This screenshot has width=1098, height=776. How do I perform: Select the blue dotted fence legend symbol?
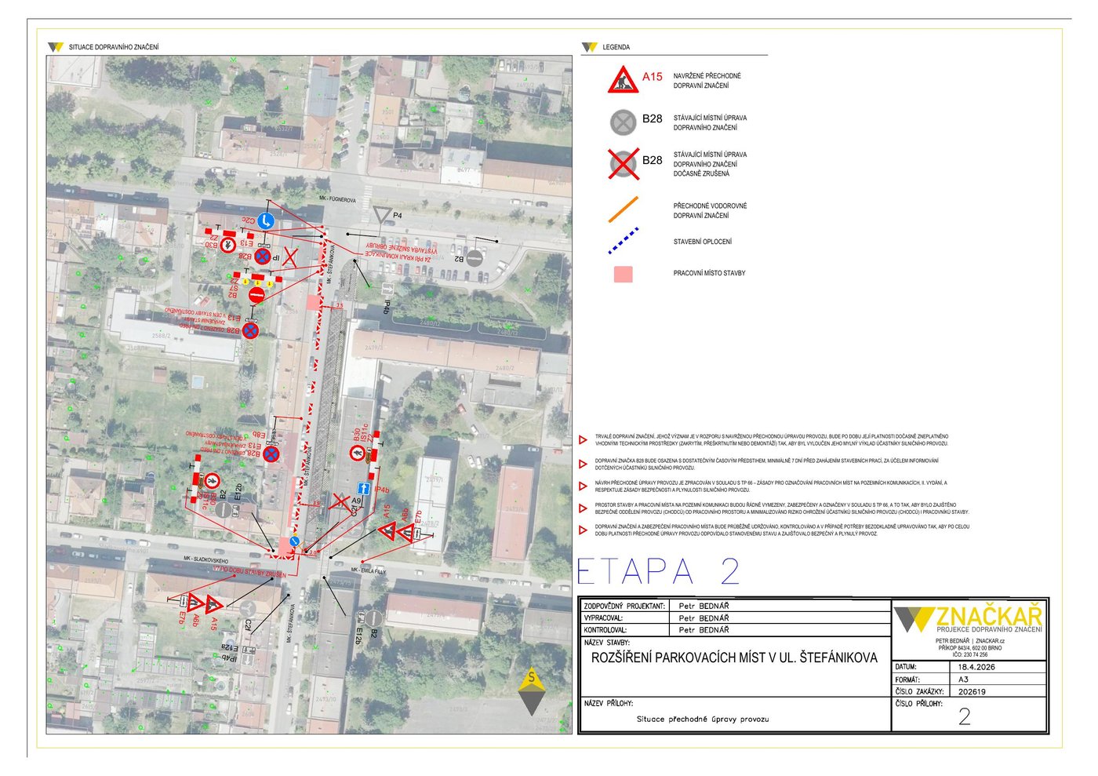point(624,241)
